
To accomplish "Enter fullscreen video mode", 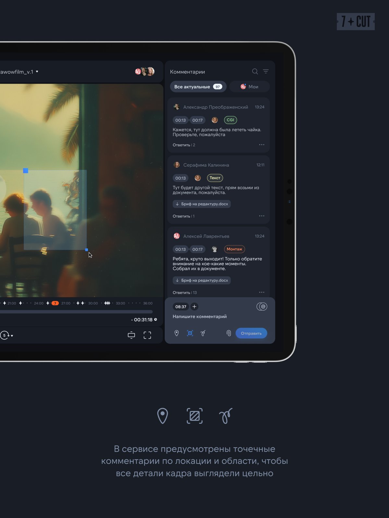I will 147,335.
